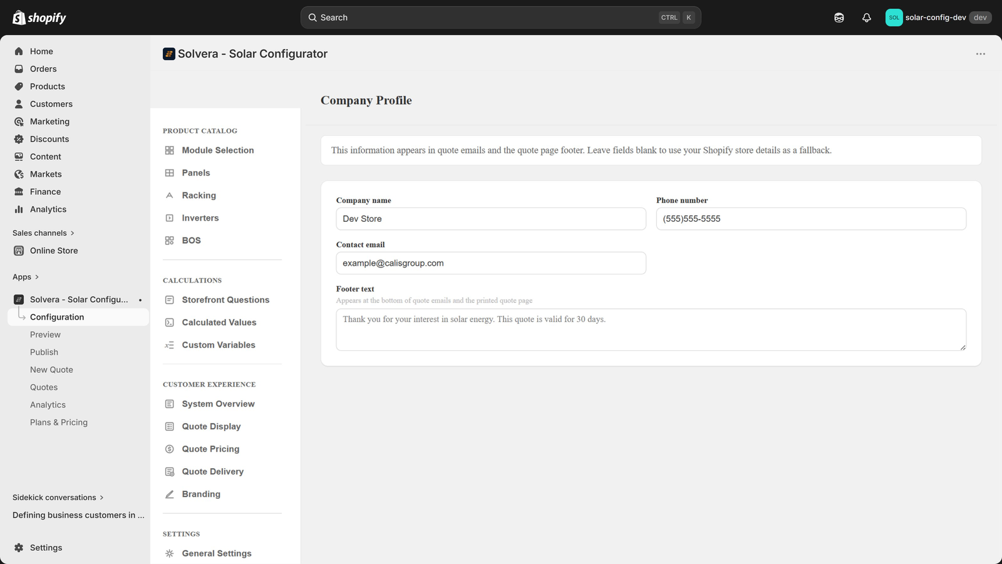Click the Branding pencil icon

click(169, 494)
